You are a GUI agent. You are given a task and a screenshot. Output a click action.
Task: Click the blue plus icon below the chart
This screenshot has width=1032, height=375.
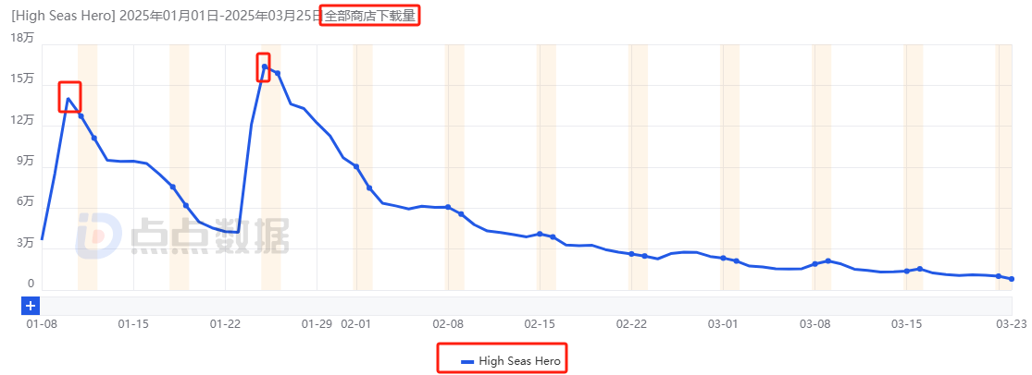31,305
